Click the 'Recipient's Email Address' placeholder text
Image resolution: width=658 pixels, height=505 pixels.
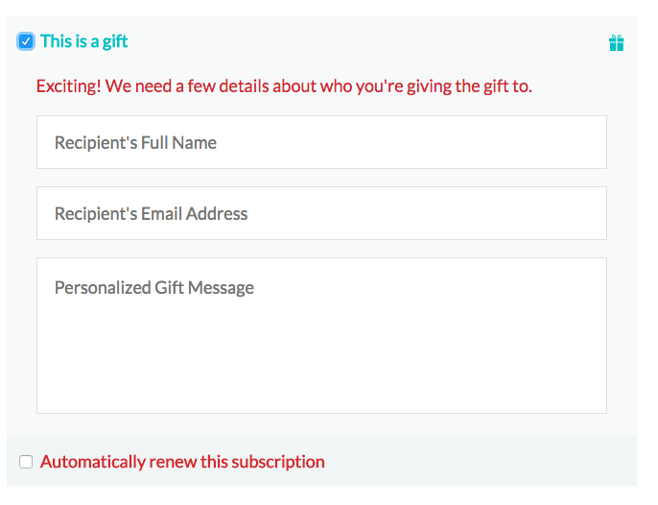152,214
